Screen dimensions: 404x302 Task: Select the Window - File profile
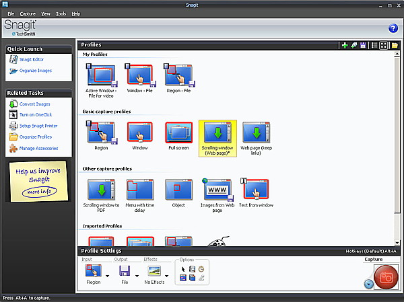point(140,79)
